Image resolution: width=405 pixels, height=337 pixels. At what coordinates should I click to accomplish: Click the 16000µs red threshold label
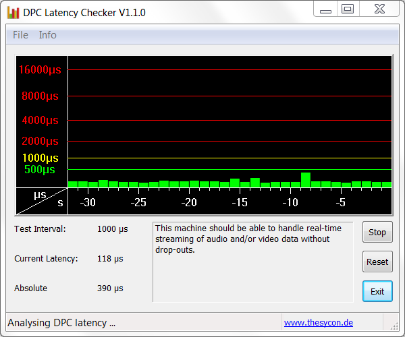tap(40, 69)
